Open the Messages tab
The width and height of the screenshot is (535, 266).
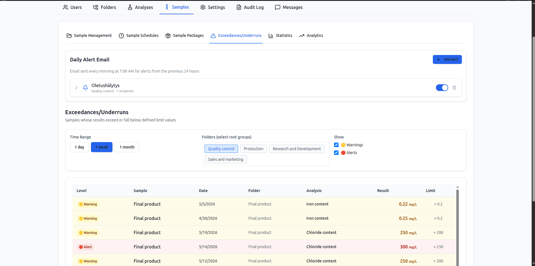[289, 7]
